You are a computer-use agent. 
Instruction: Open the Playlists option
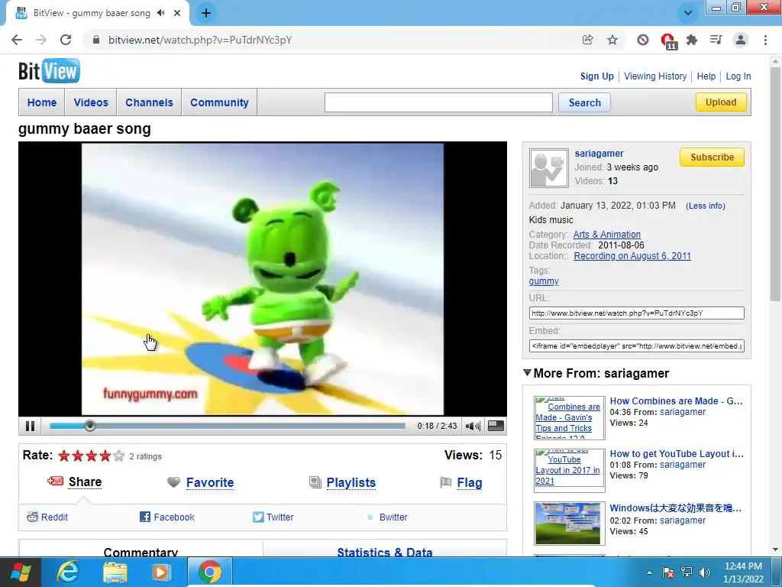click(351, 483)
